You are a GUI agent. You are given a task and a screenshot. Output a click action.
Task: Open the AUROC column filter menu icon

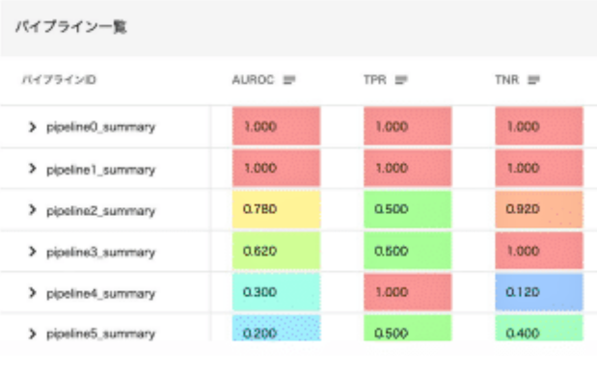(x=289, y=80)
